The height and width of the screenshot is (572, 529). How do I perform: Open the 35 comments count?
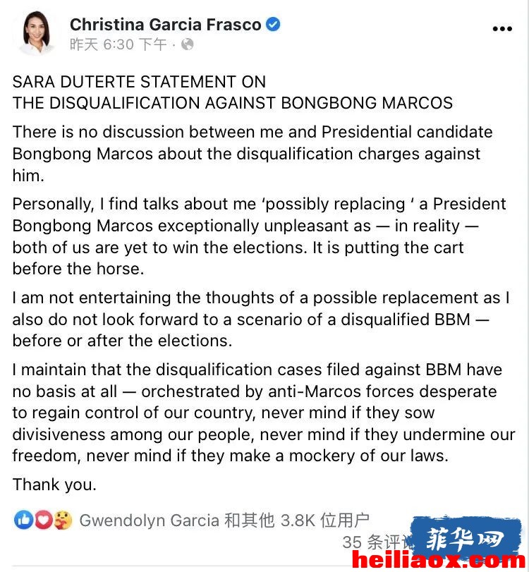(377, 542)
